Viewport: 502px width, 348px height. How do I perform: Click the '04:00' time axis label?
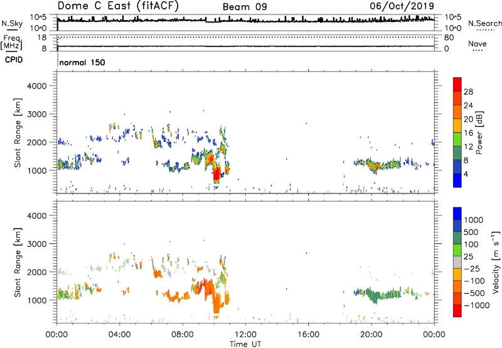tap(120, 335)
